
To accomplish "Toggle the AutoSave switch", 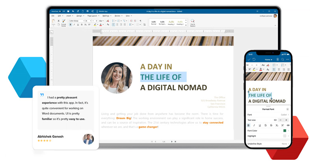I will [60, 11].
